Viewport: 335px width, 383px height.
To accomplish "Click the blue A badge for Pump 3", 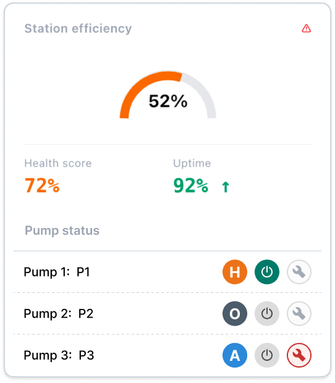I will [x=235, y=355].
